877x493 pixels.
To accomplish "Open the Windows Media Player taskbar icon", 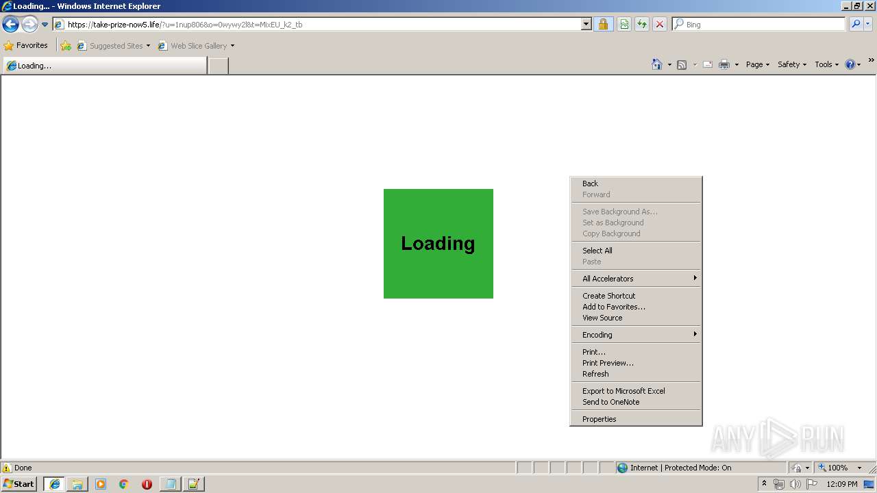I will pos(101,484).
